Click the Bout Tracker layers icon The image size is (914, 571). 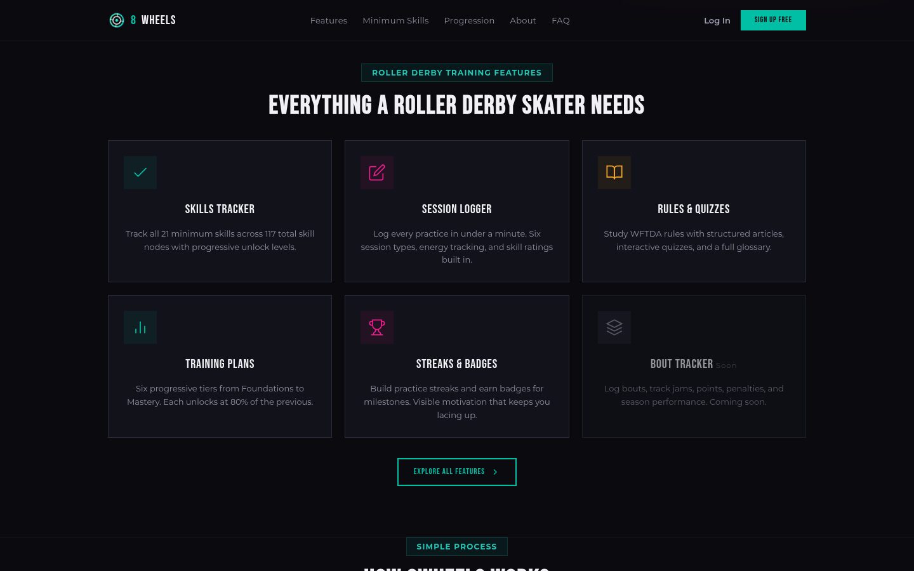point(614,327)
